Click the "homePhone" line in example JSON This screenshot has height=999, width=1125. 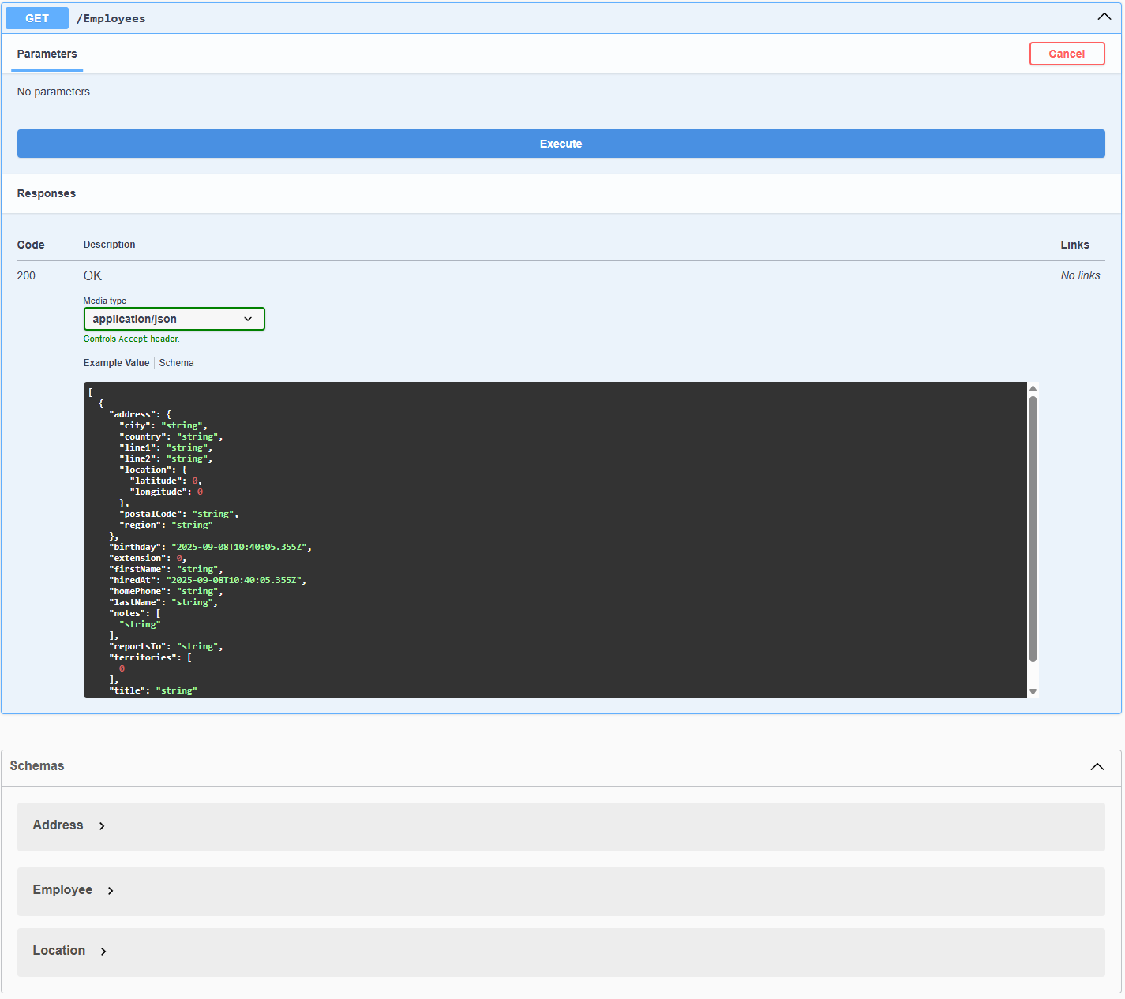tap(166, 591)
